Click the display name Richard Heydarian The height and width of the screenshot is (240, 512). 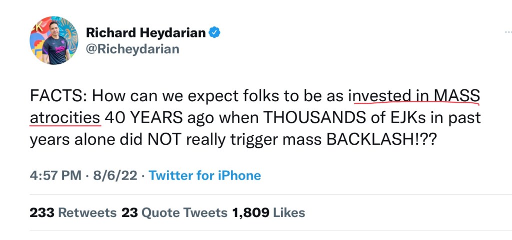point(145,33)
